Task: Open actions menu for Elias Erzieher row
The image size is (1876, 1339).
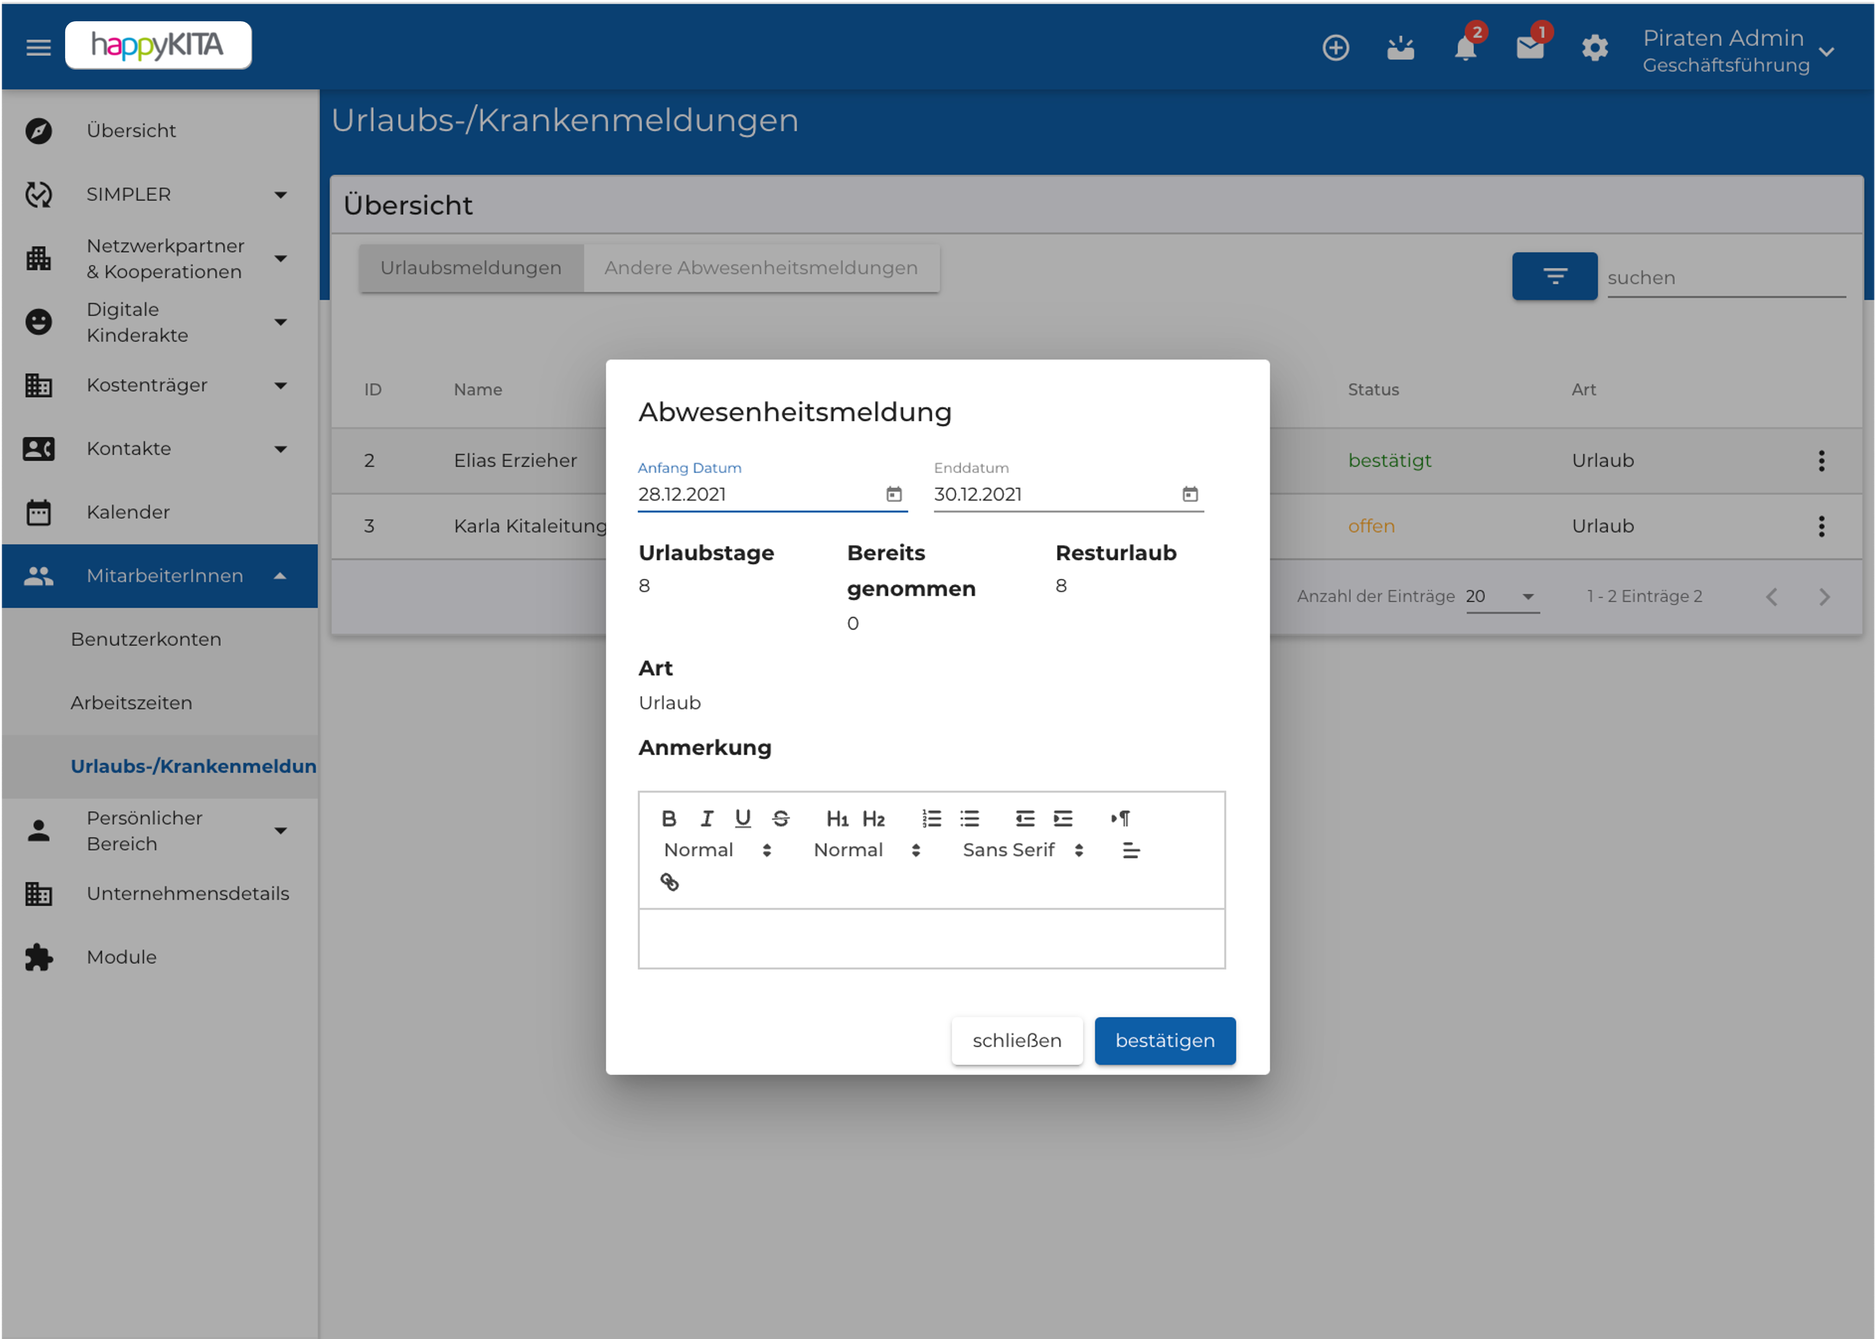Action: (1821, 460)
